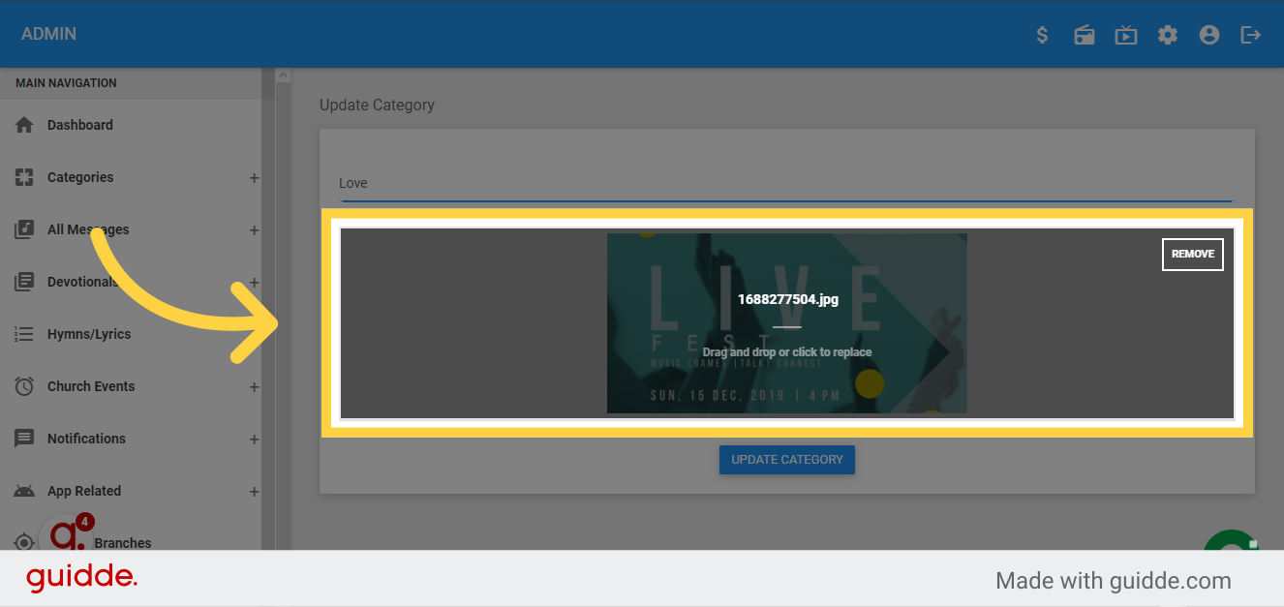Screen dimensions: 1284x607
Task: Select the Notifications message icon
Action: point(22,438)
